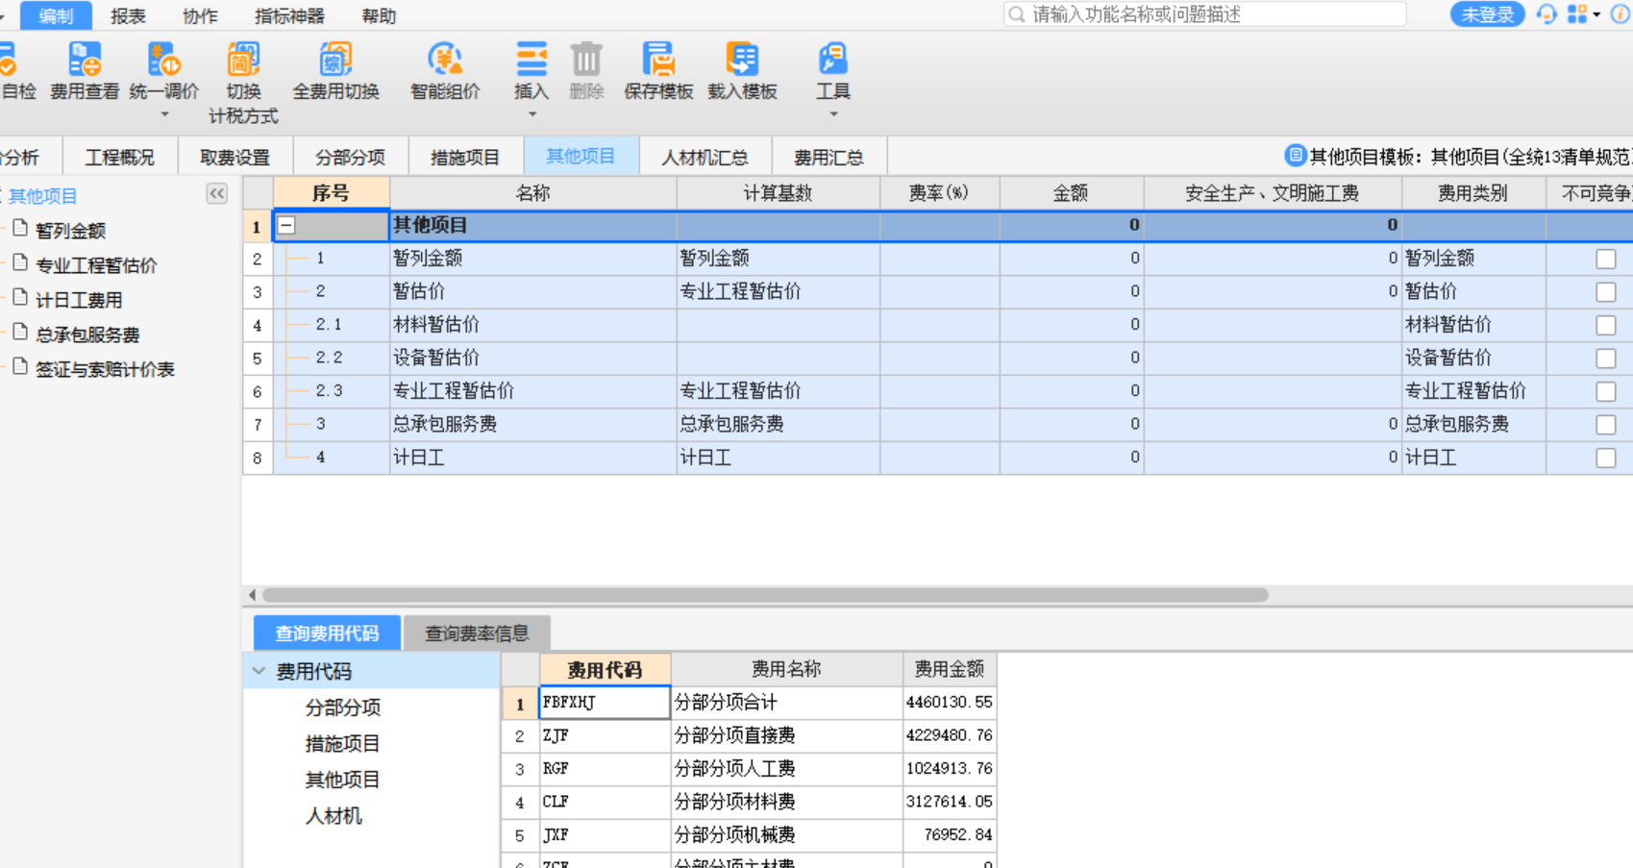Click 切换计税方式 tax method switch icon
The width and height of the screenshot is (1633, 868).
tap(243, 60)
